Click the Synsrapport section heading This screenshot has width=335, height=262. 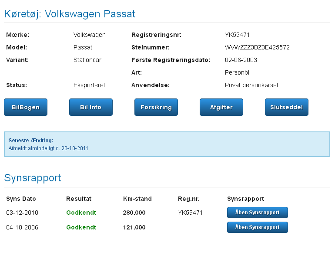(x=33, y=178)
